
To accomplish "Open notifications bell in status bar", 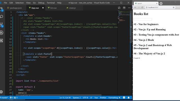I will tap(129, 98).
